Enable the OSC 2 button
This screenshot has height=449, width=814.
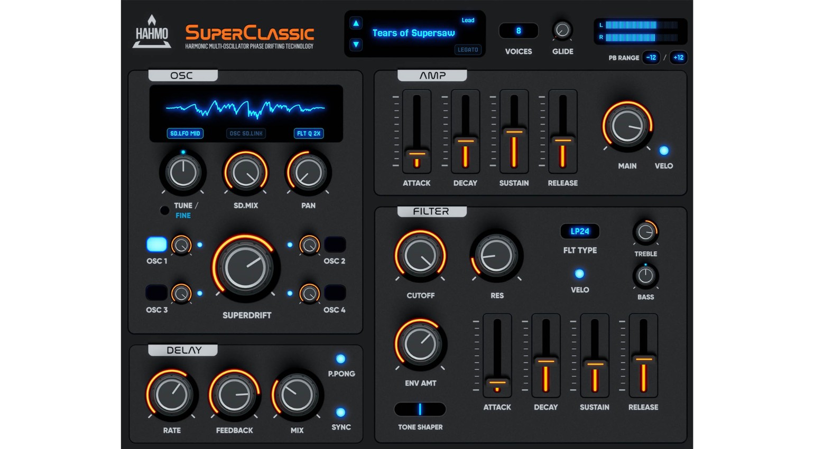[335, 245]
